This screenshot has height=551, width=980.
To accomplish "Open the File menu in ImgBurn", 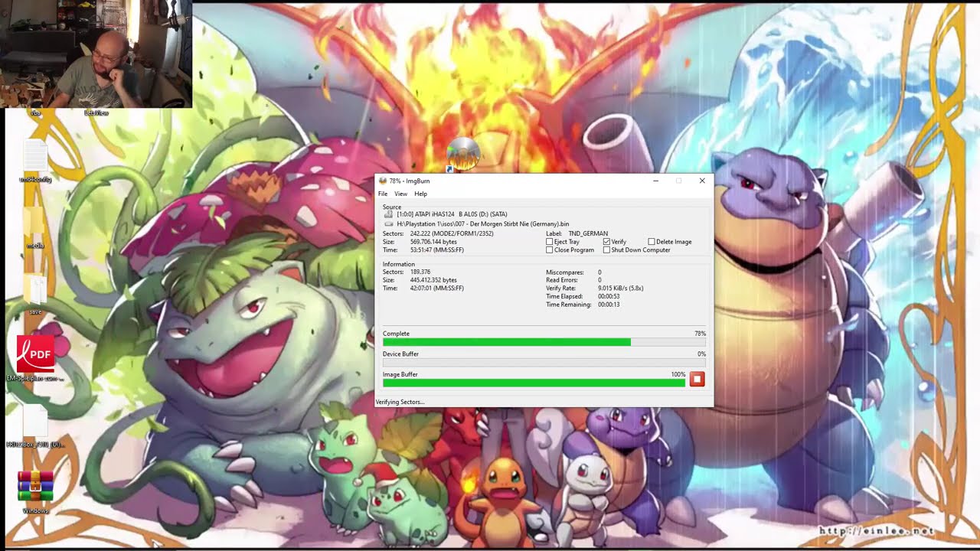I will coord(383,194).
